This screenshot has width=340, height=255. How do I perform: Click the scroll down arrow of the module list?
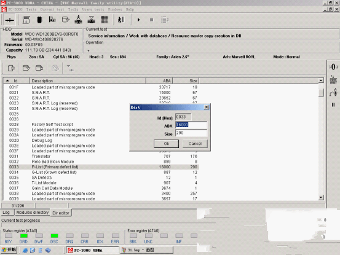pyautogui.click(x=321, y=198)
